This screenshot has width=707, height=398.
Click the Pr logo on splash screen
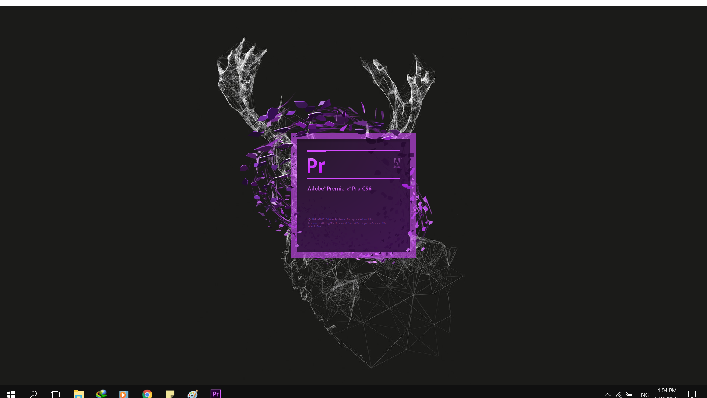pos(316,165)
